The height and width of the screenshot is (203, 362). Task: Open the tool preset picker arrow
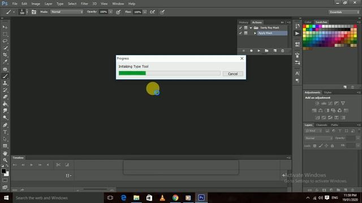14,12
